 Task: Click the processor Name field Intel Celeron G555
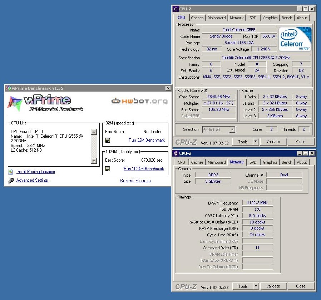click(239, 30)
